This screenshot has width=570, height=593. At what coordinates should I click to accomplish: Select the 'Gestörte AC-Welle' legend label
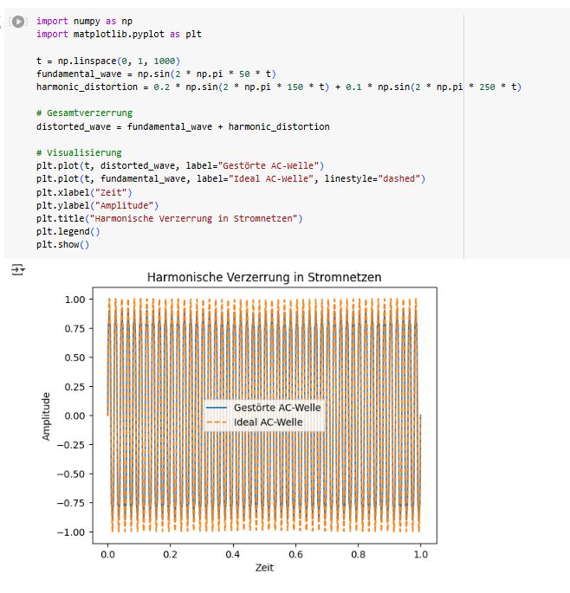tap(276, 407)
